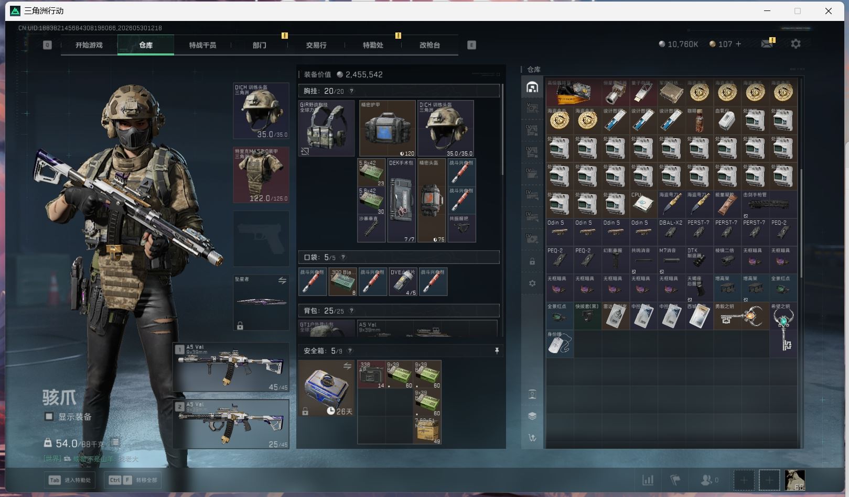The height and width of the screenshot is (497, 849).
Task: Click the flag icon in the bottom bar
Action: click(675, 480)
